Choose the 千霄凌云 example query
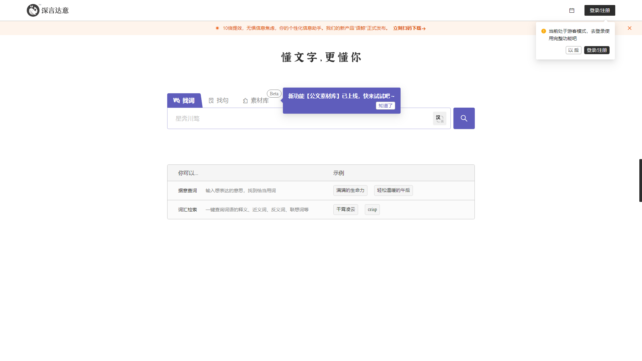This screenshot has height=361, width=642. pyautogui.click(x=345, y=209)
